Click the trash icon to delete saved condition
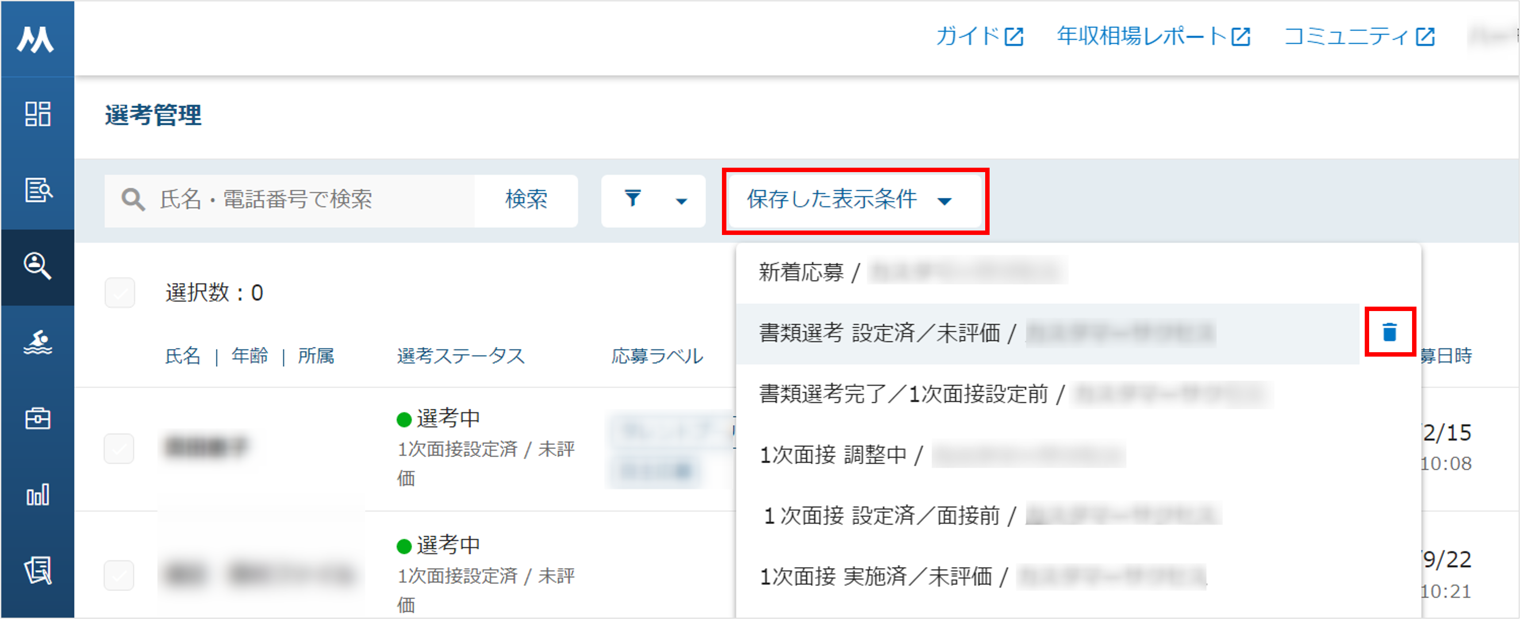This screenshot has width=1520, height=619. (x=1389, y=332)
